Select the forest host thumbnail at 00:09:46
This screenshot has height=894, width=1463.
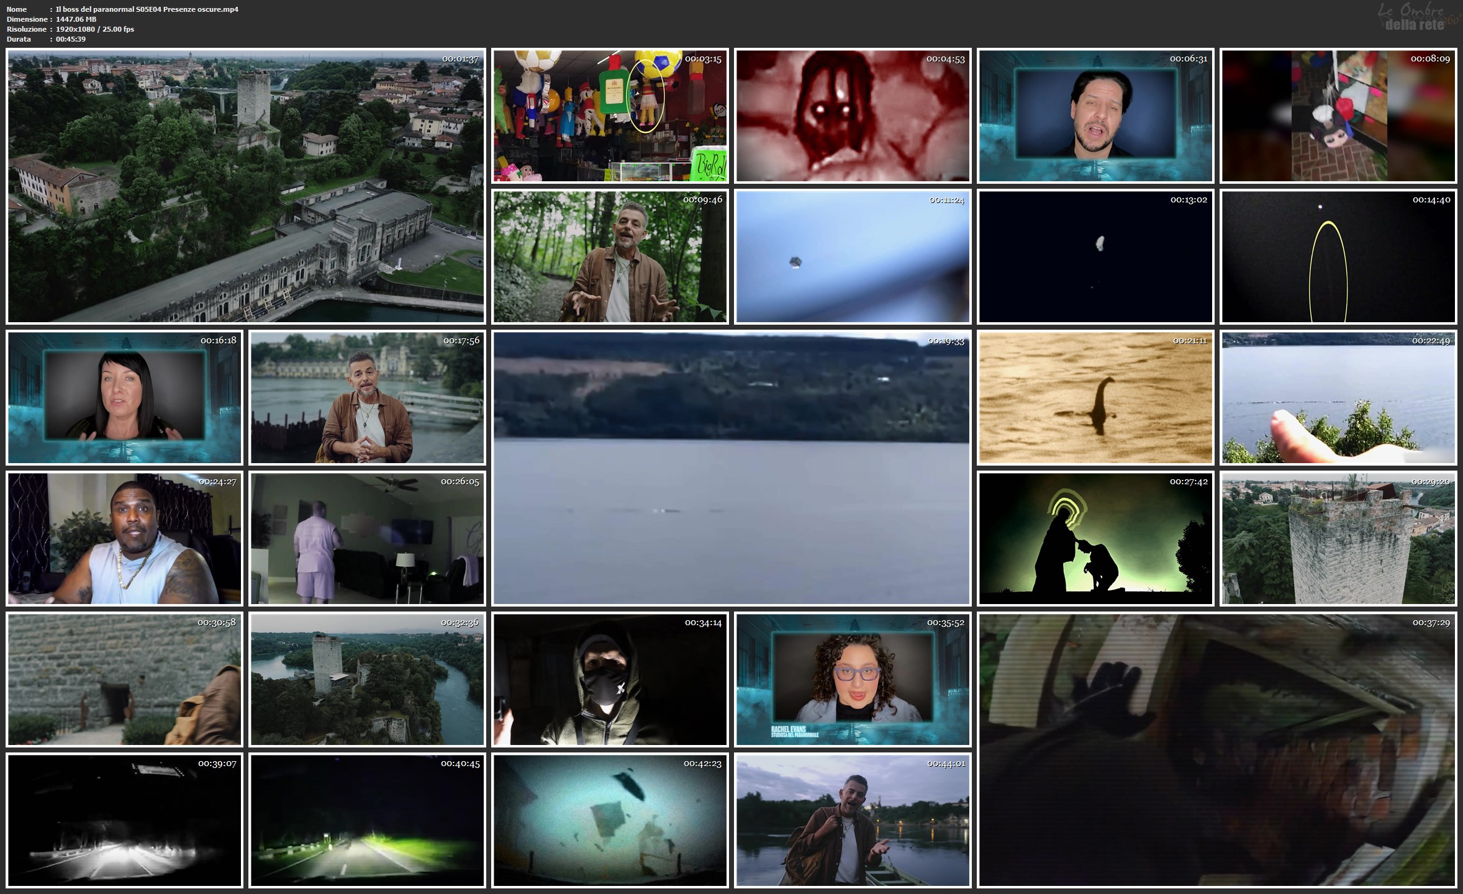610,256
